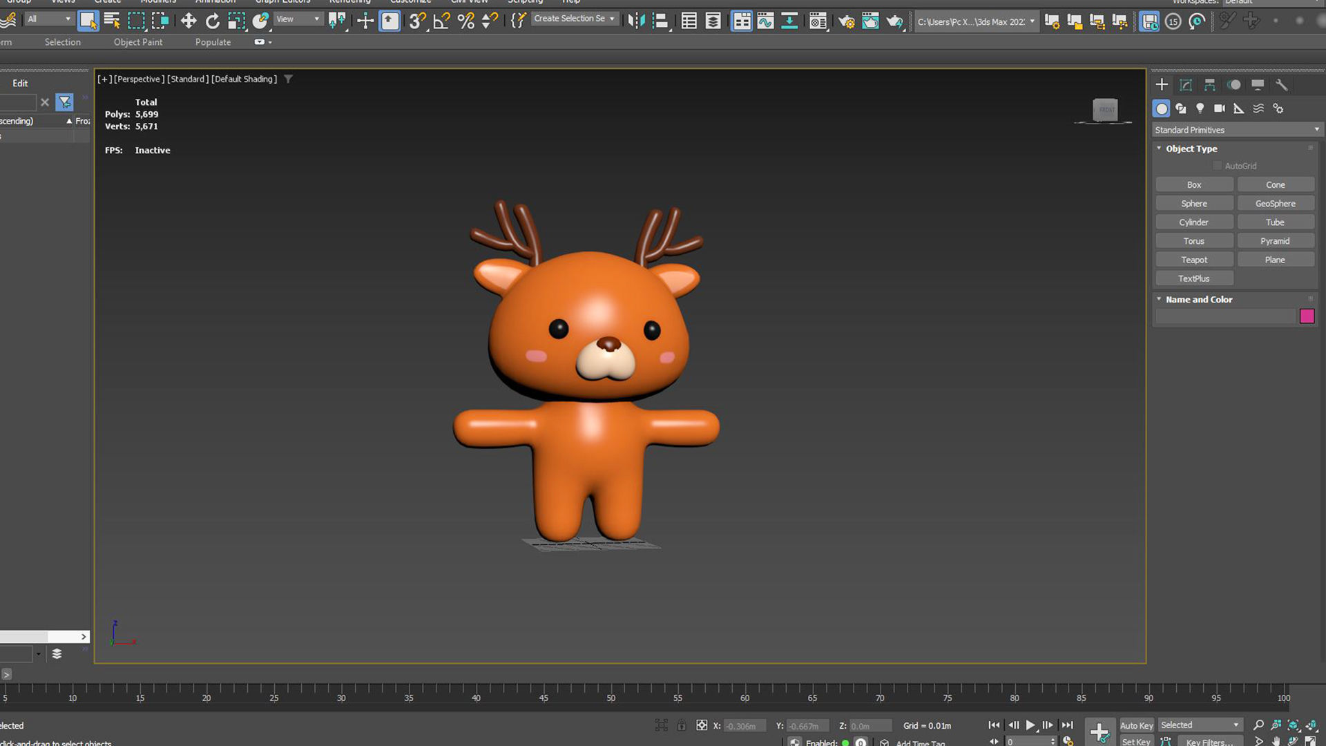Create a Sphere primitive

tap(1194, 203)
